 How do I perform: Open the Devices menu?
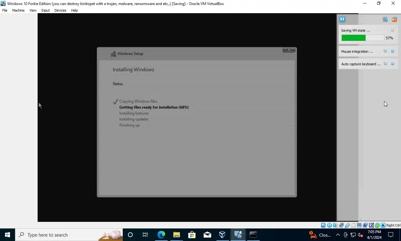point(60,10)
